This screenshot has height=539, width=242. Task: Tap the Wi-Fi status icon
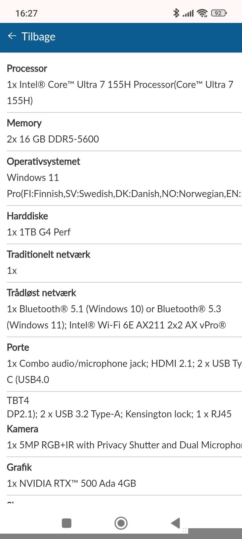[x=202, y=13]
